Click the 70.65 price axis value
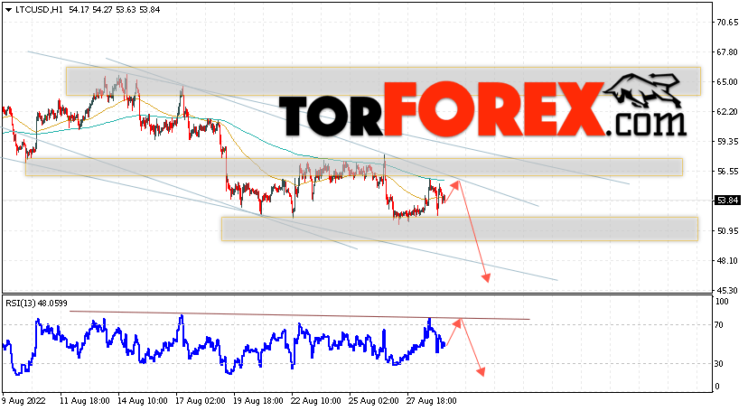The width and height of the screenshot is (748, 411). point(727,23)
